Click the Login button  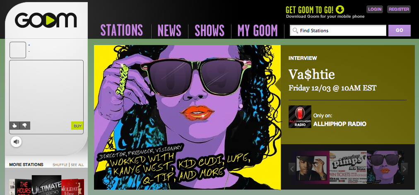tap(375, 9)
